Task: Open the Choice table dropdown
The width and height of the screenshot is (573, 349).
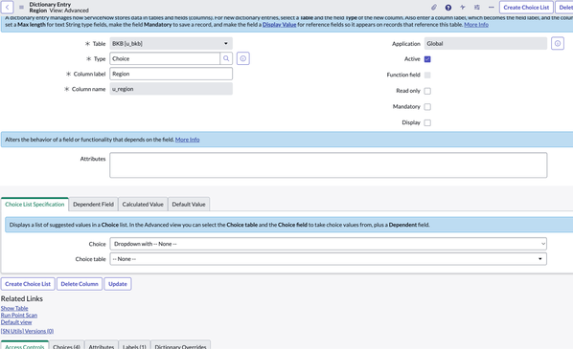Action: point(328,259)
